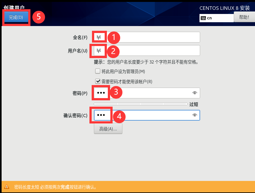255x193 pixels.
Task: Click into the 密码(P) password field
Action: [147, 93]
